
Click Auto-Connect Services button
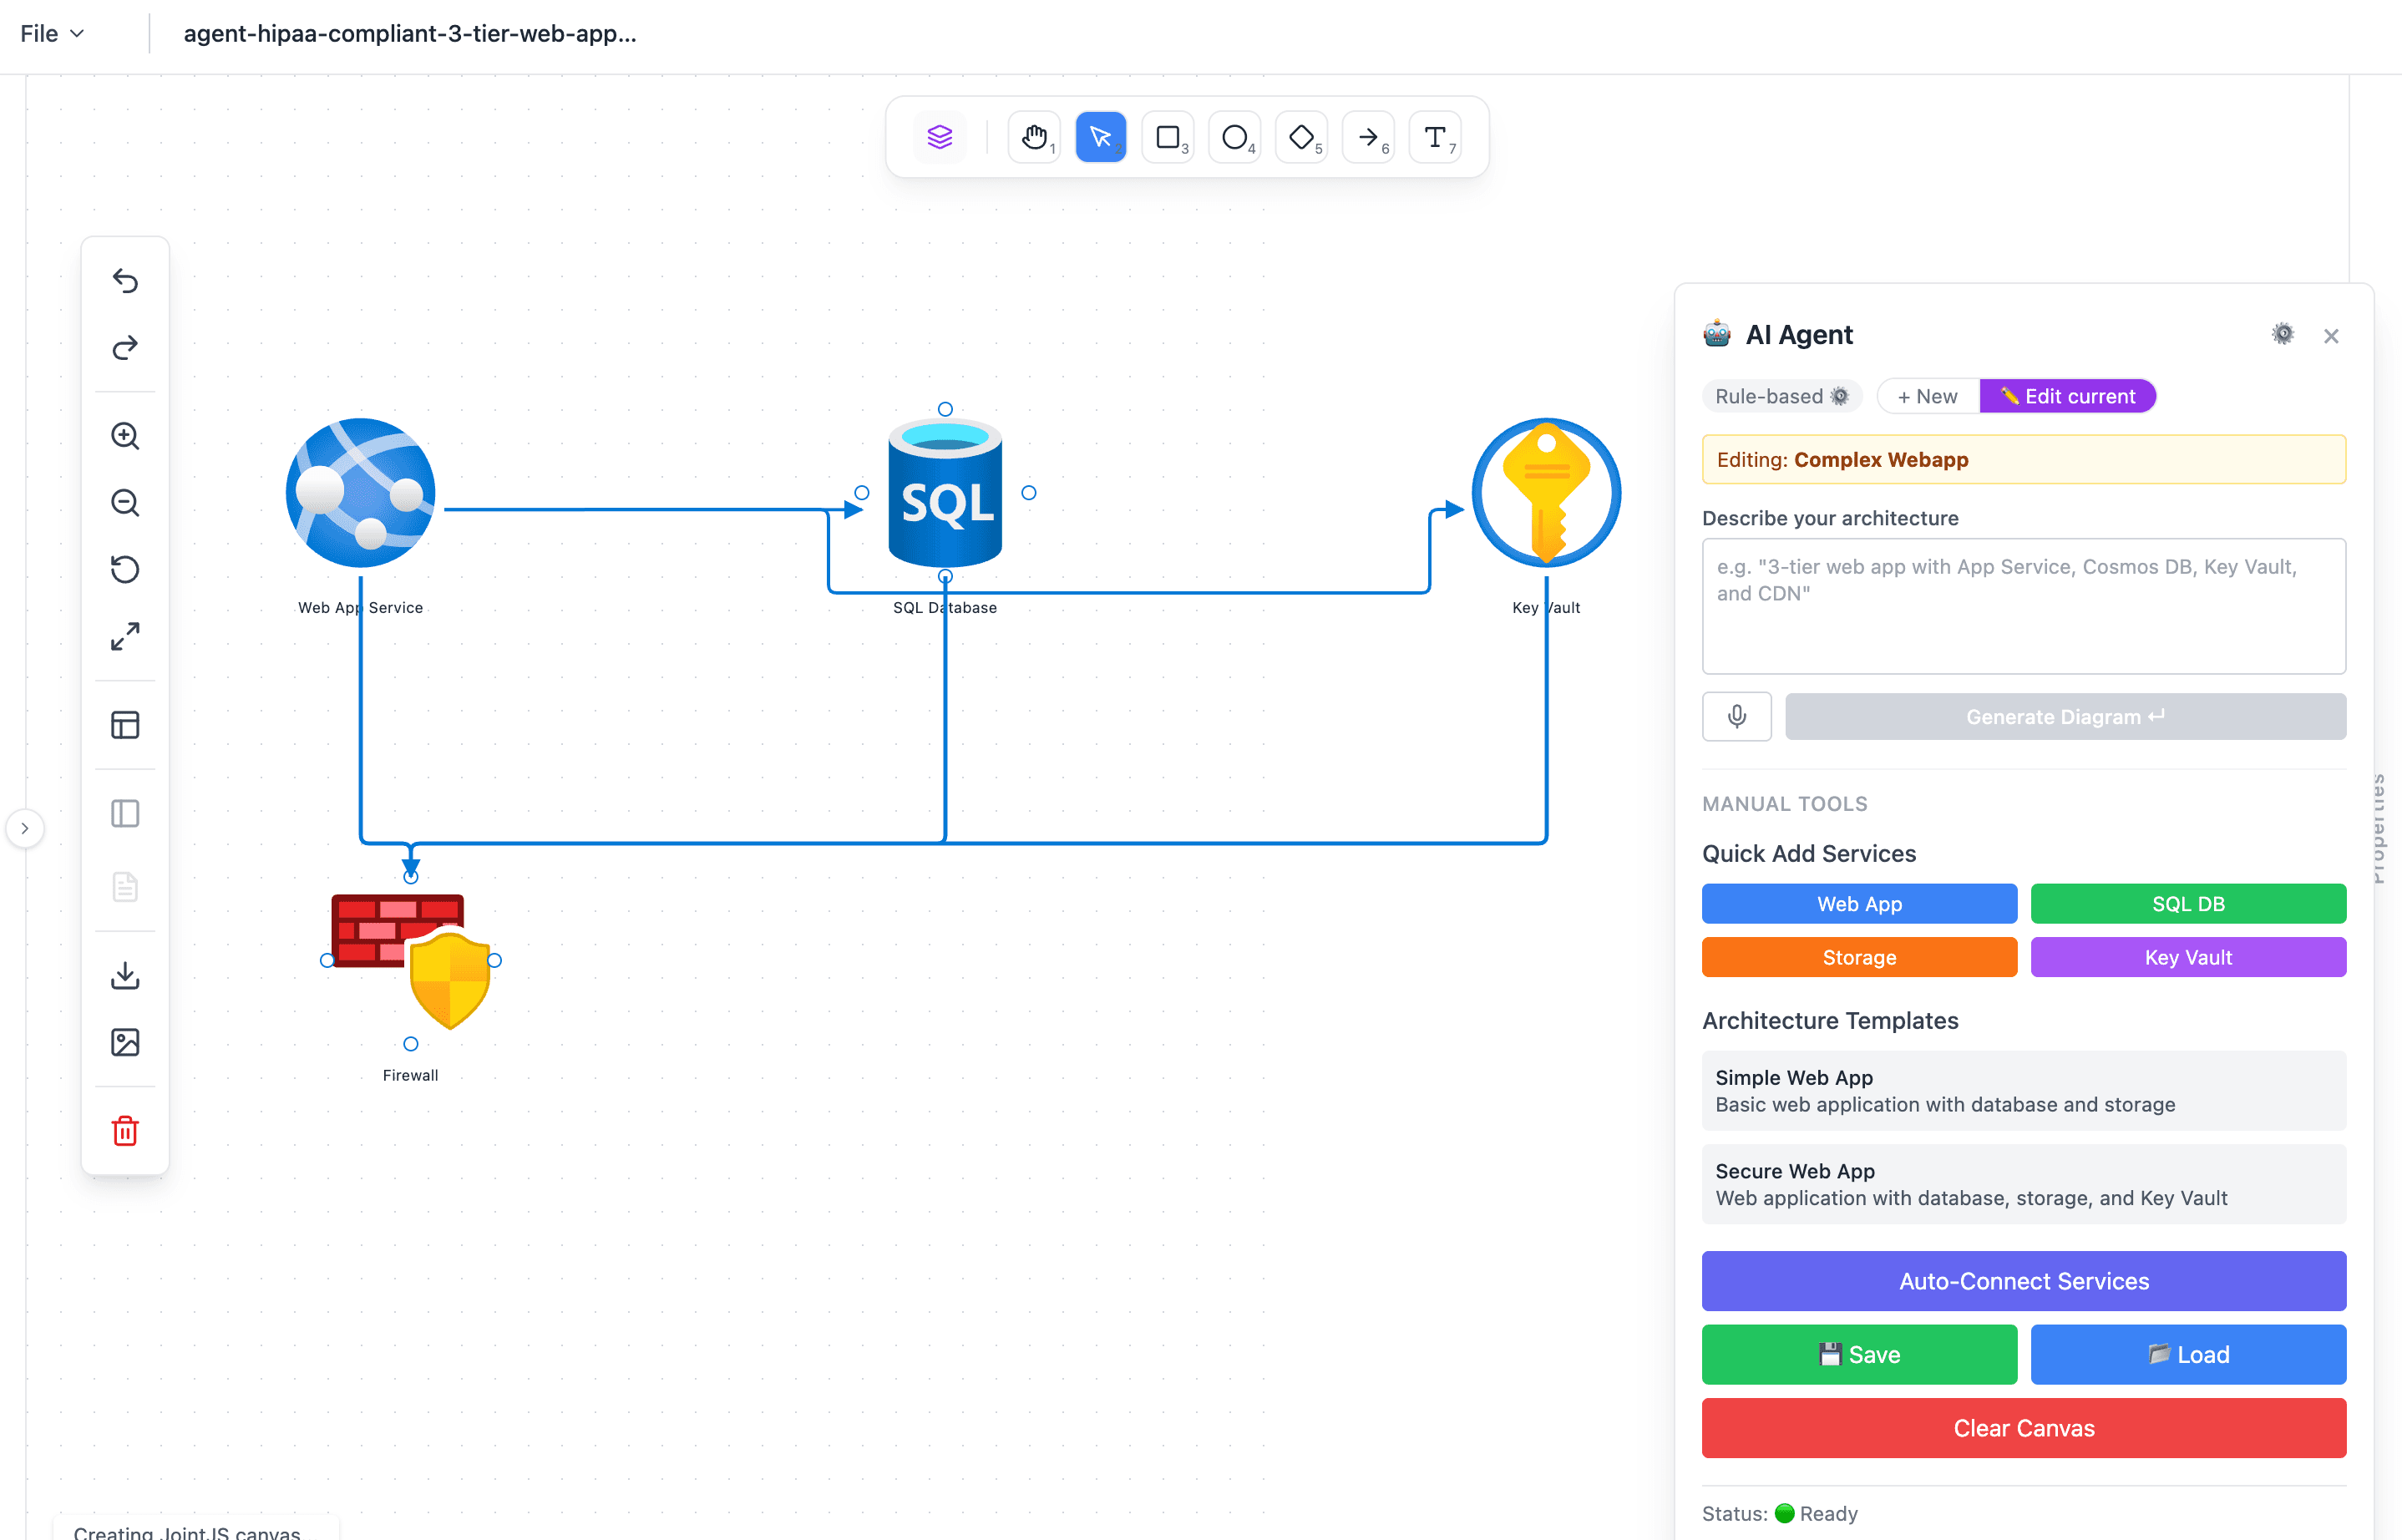pos(2023,1281)
